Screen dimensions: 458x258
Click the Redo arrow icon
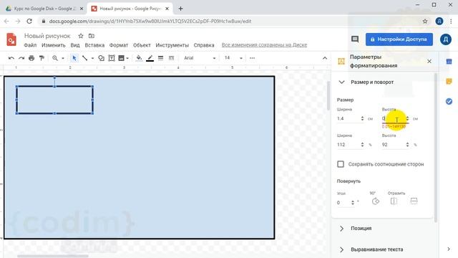click(21, 58)
